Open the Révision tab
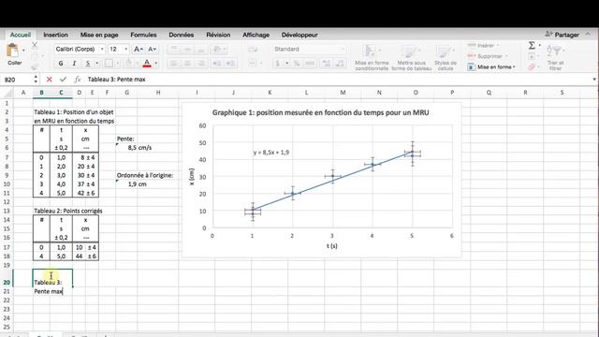The image size is (599, 337). point(218,35)
